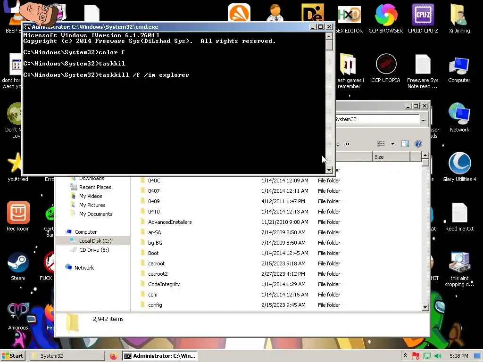483x362 pixels.
Task: Click the address bar '...' button in Explorer
Action: (x=424, y=120)
